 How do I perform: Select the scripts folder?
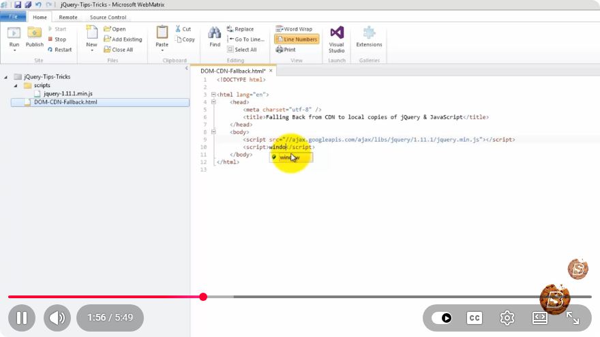[42, 85]
